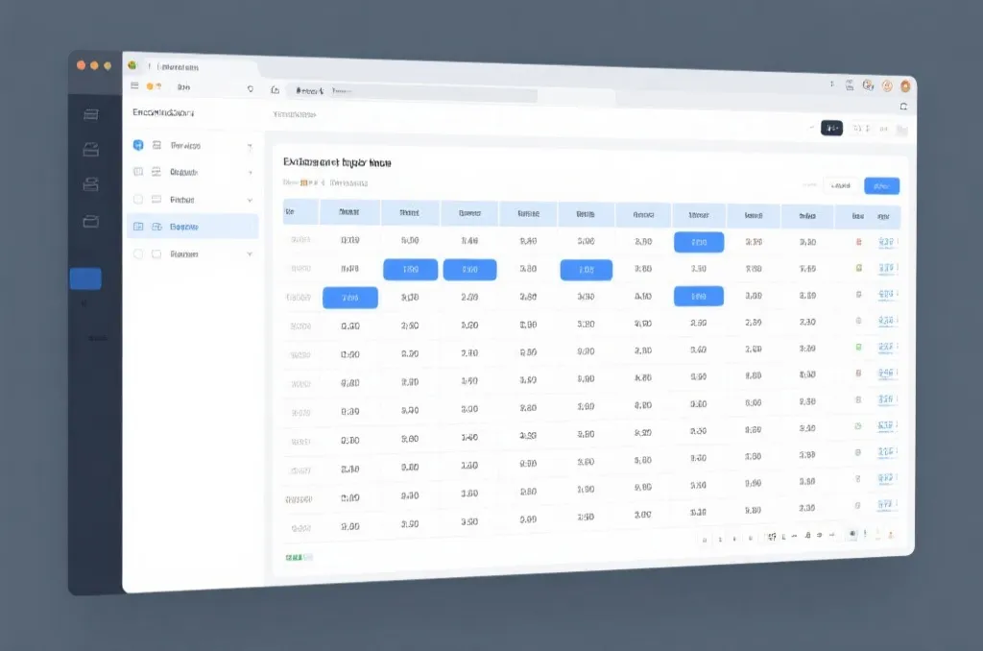Click the address bar input field
Screen dimensions: 983x651
click(414, 92)
